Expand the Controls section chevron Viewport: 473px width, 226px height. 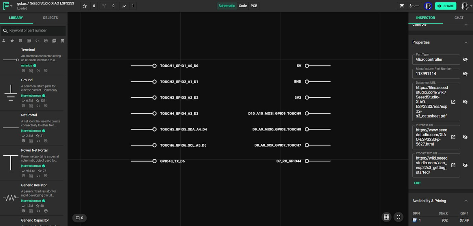pos(466,25)
